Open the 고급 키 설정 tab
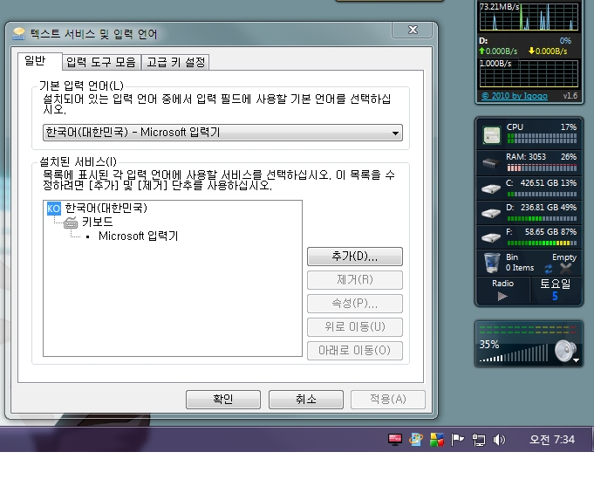This screenshot has width=594, height=500. tap(175, 62)
